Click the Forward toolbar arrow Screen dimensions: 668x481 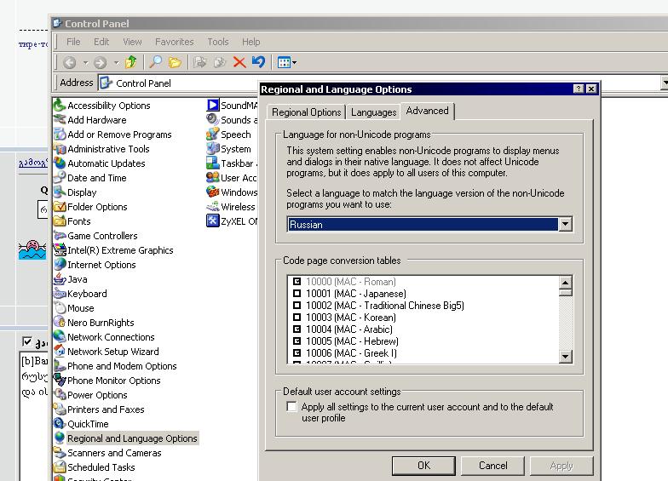[101, 63]
